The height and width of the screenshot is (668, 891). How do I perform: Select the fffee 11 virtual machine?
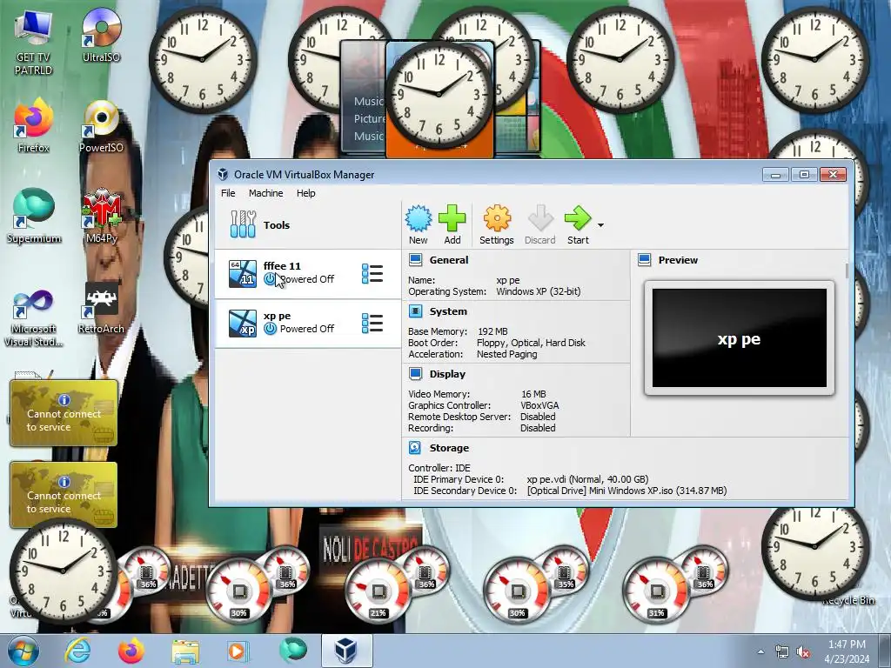(x=307, y=273)
